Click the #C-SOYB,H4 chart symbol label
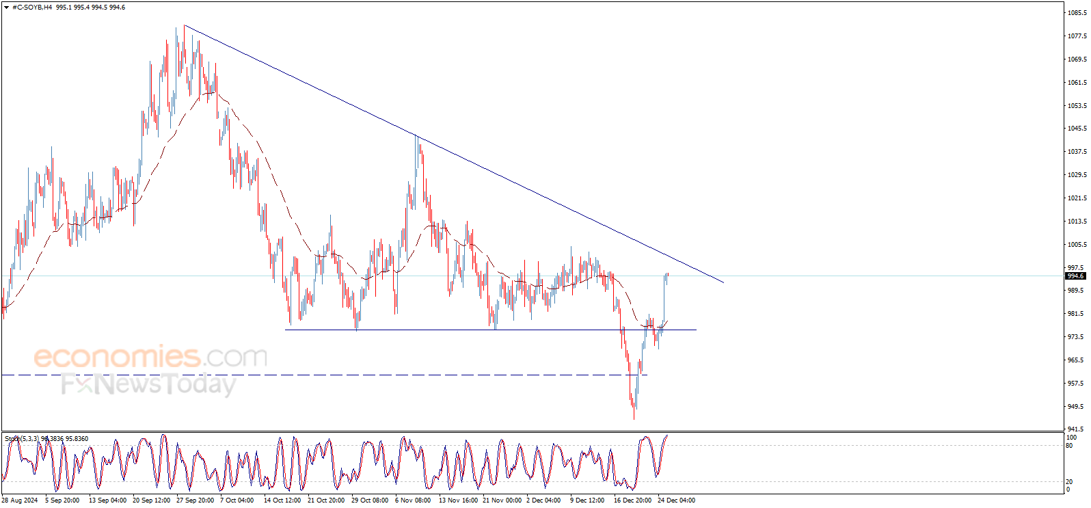The width and height of the screenshot is (1091, 508). 32,8
